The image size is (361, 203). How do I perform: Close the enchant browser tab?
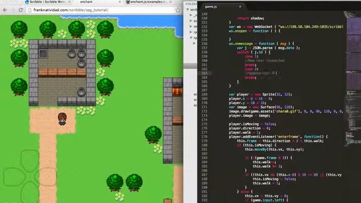click(120, 2)
